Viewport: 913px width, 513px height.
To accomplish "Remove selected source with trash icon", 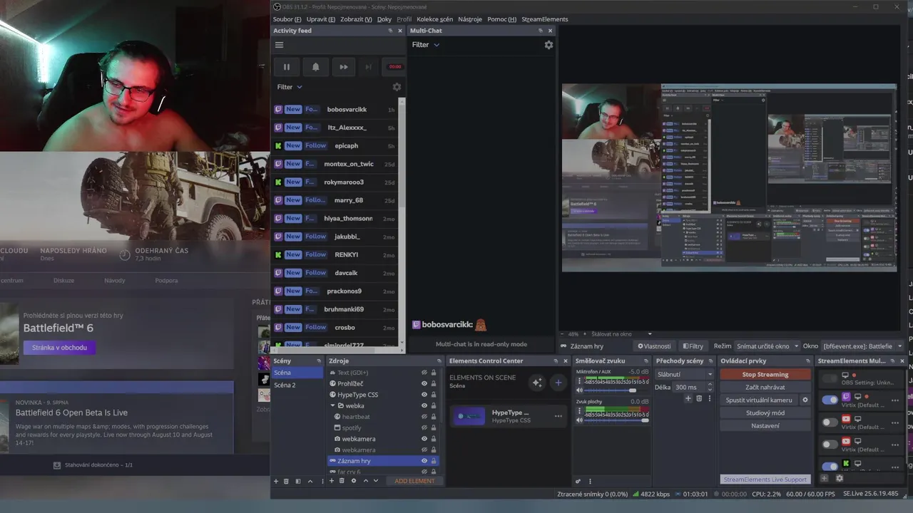I will (x=342, y=481).
